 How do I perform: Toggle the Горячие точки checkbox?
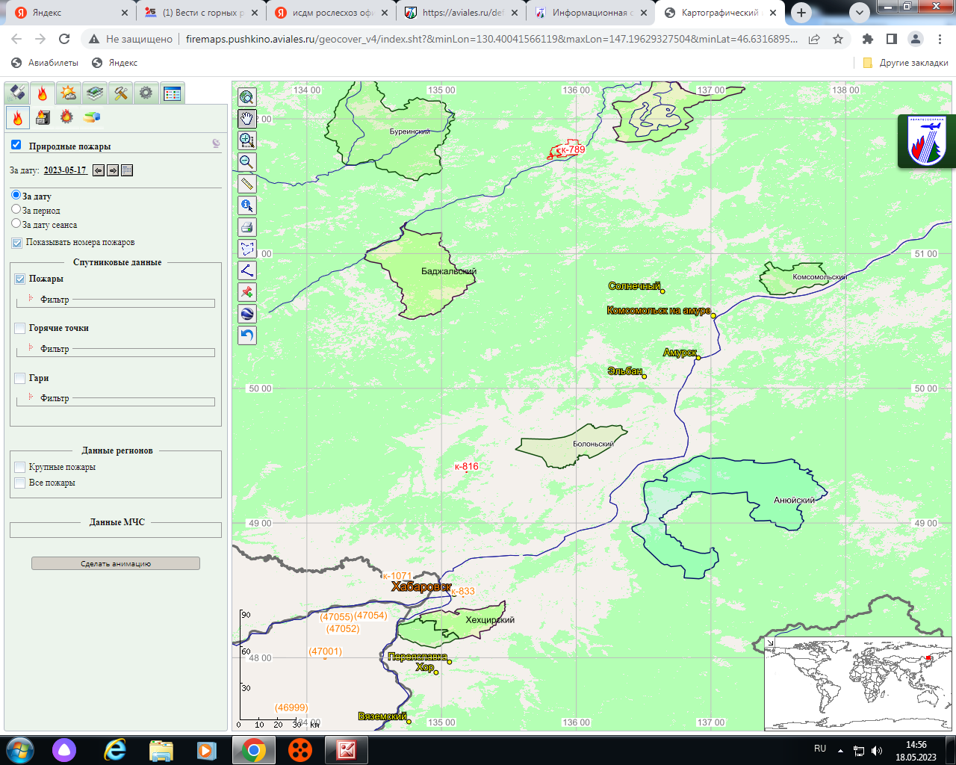coord(20,328)
